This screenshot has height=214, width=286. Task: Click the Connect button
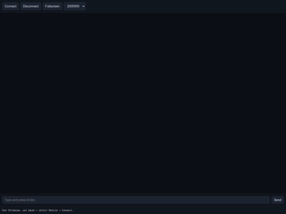[11, 6]
